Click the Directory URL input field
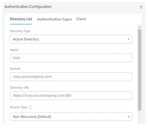 [x=71, y=96]
